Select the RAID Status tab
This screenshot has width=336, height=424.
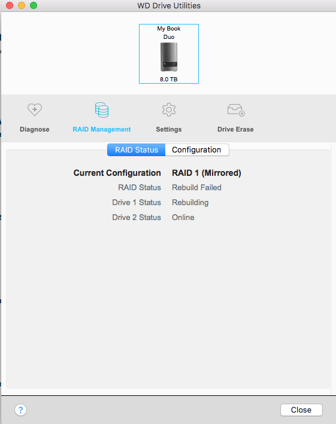[136, 150]
